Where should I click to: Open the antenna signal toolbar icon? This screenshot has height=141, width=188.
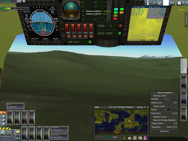pos(185,3)
